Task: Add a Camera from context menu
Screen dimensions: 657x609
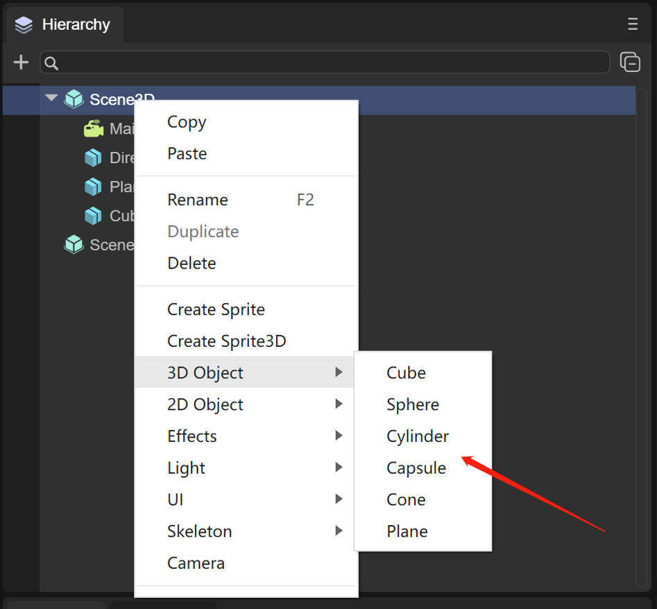Action: point(196,563)
